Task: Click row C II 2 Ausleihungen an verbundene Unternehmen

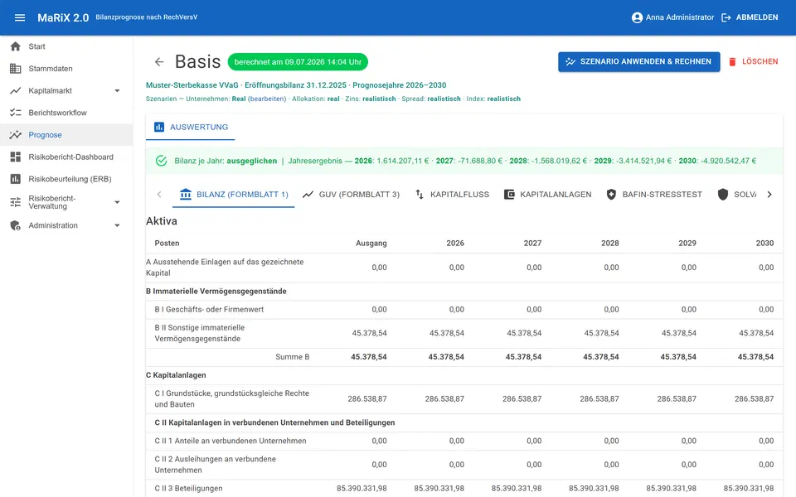Action: 464,465
